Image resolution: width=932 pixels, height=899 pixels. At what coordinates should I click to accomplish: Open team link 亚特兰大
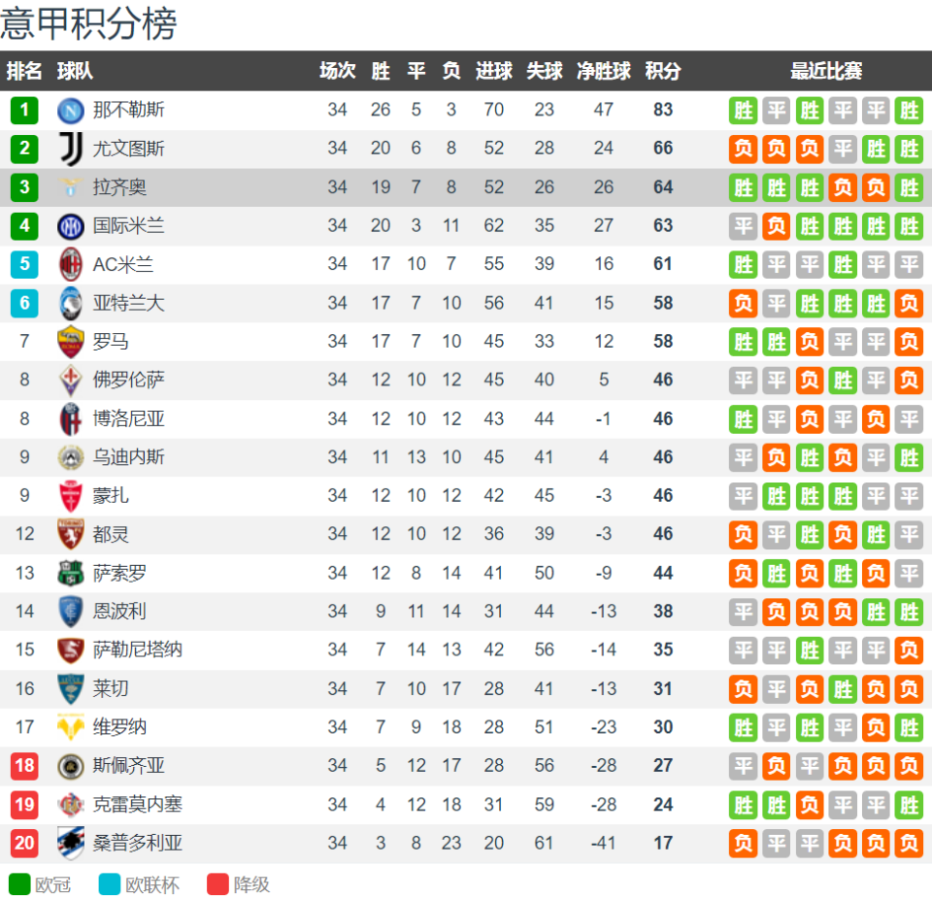[x=129, y=303]
